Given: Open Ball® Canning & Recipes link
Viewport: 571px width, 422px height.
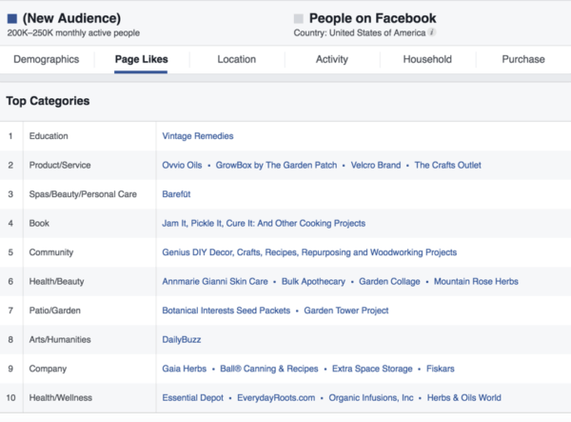Looking at the screenshot, I should (x=269, y=369).
